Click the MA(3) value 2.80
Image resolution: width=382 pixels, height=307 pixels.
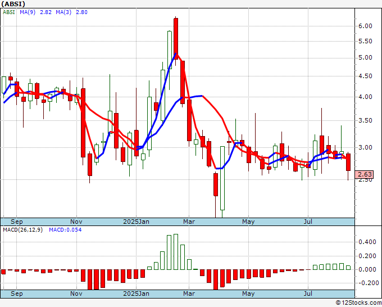pyautogui.click(x=81, y=12)
